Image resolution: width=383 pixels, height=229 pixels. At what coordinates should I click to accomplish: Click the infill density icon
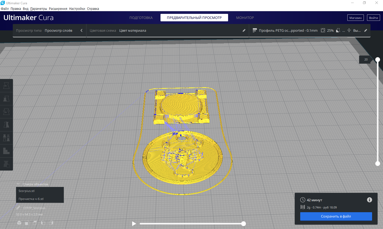pos(323,30)
